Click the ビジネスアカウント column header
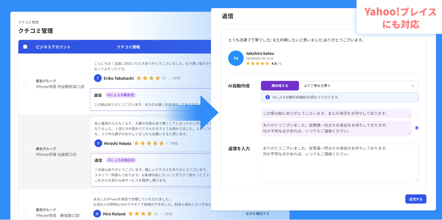The width and height of the screenshot is (442, 220). (x=53, y=47)
